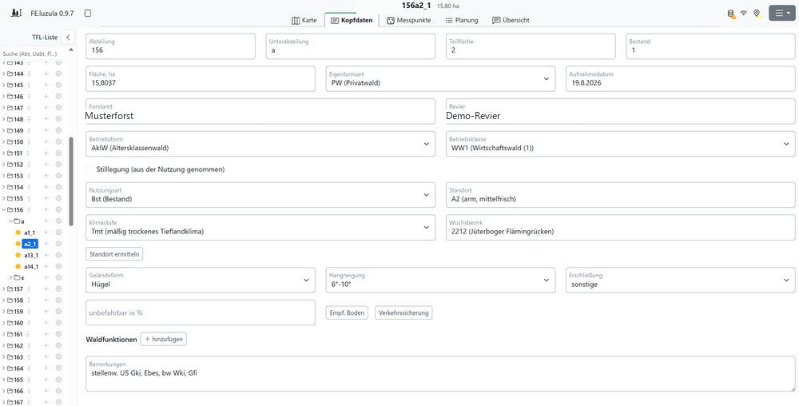The width and height of the screenshot is (799, 406).
Task: Click the database sync status icon
Action: (732, 14)
